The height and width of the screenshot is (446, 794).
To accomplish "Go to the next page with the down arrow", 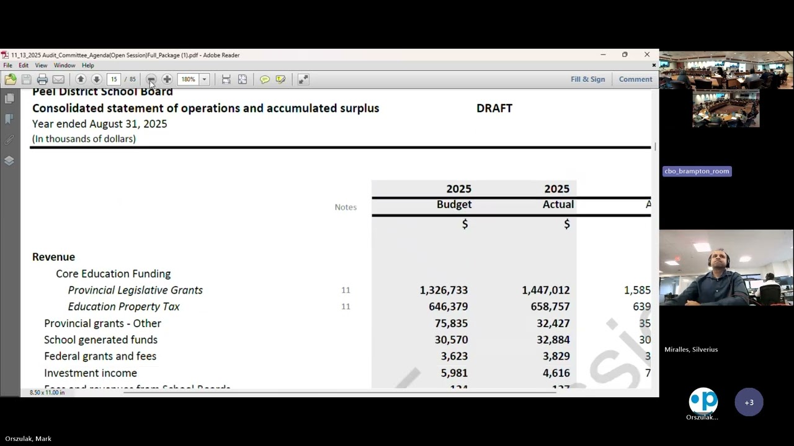I will (x=96, y=79).
